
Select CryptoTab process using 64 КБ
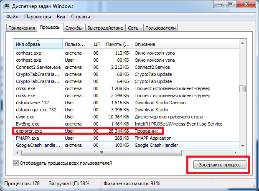click(x=127, y=81)
